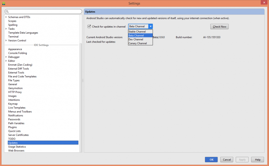Open TODO settings page
This screenshot has width=269, height=166.
(x=12, y=139)
